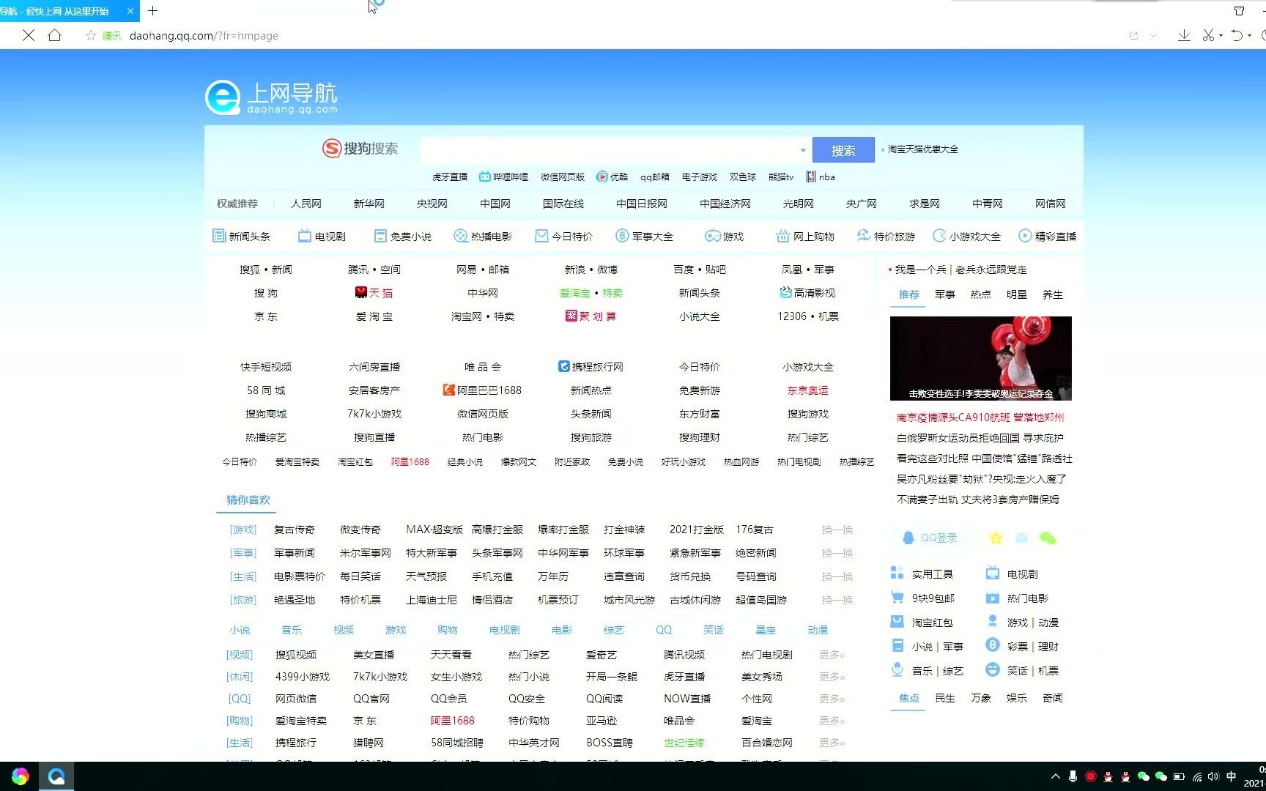Click the QQ登录 penguin icon
Viewport: 1266px width, 791px height.
coord(908,538)
